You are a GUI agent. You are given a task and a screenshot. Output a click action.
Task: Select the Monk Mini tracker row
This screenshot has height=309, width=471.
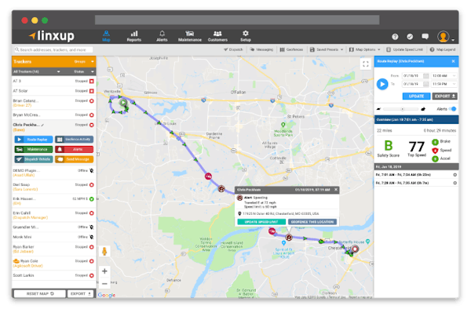point(53,237)
